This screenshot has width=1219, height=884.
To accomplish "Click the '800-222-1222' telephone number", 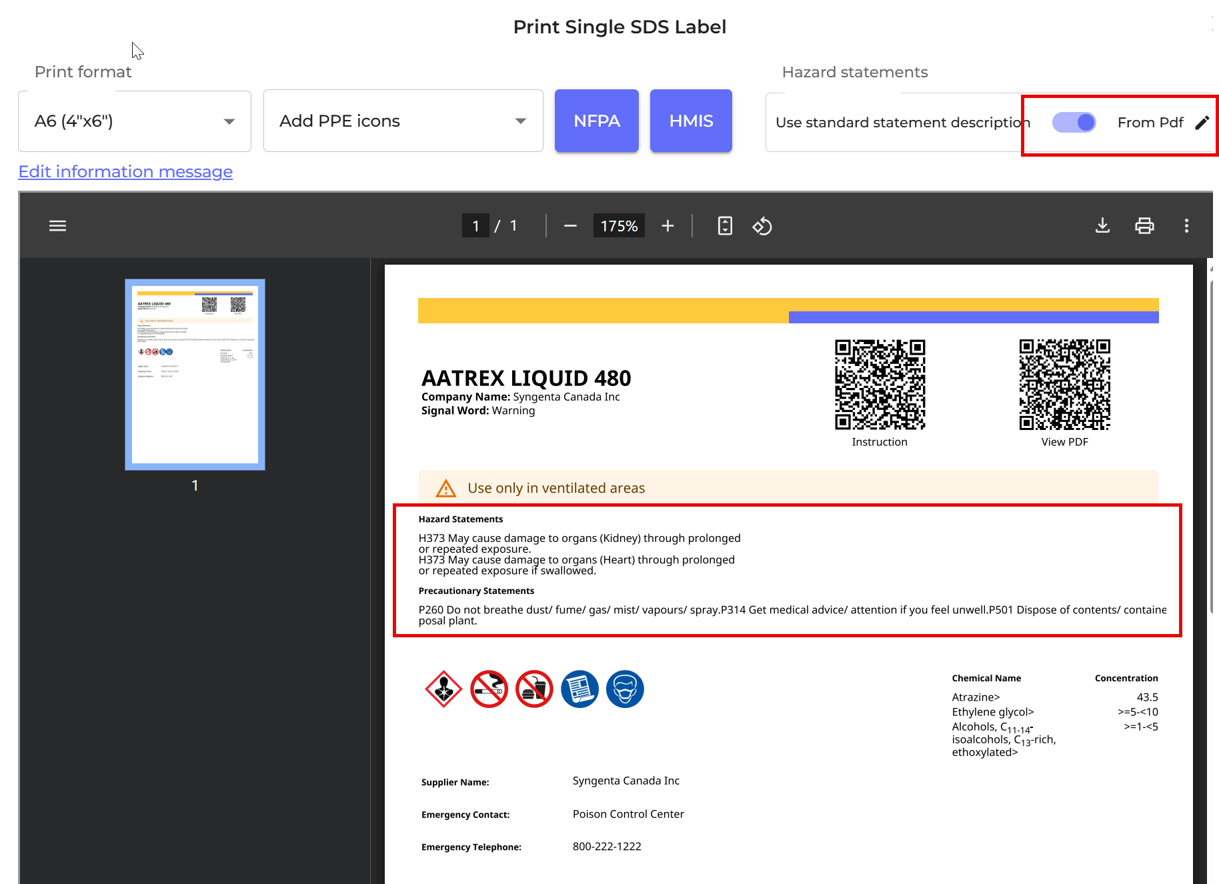I will (x=607, y=847).
